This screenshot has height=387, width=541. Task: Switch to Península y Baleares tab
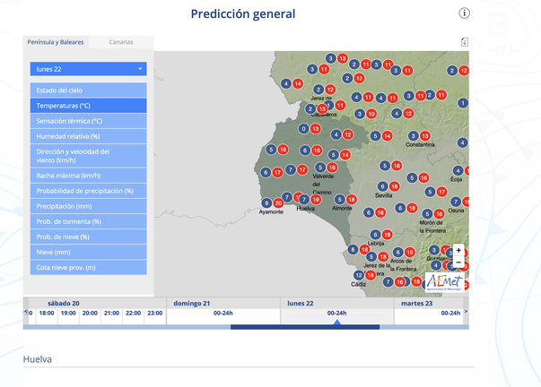pos(55,42)
